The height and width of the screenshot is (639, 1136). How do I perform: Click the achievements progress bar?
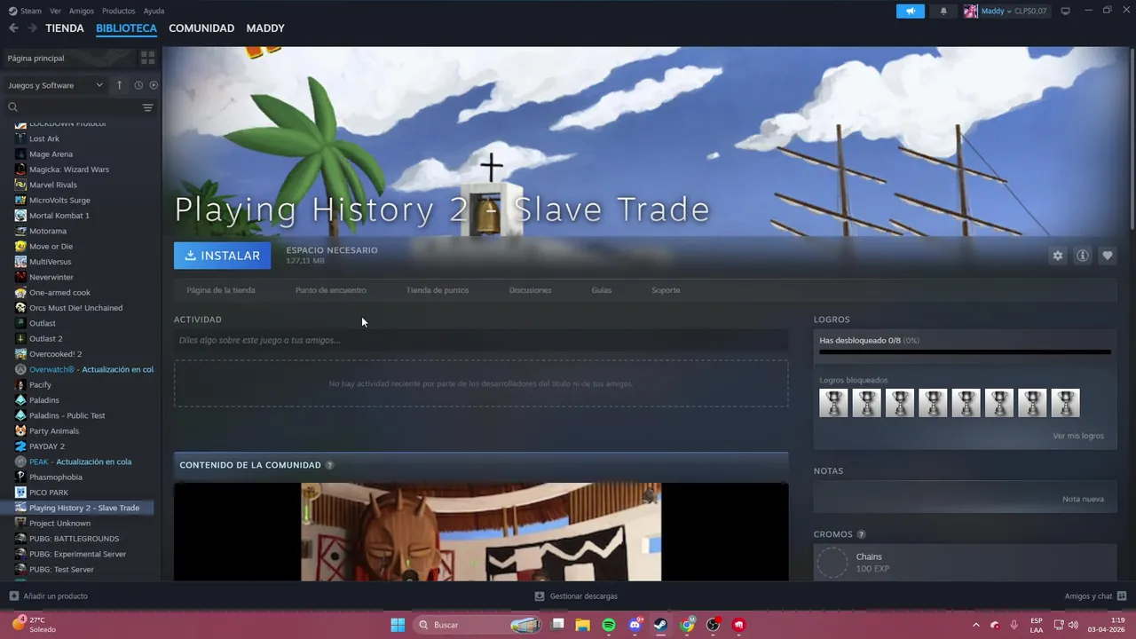965,352
